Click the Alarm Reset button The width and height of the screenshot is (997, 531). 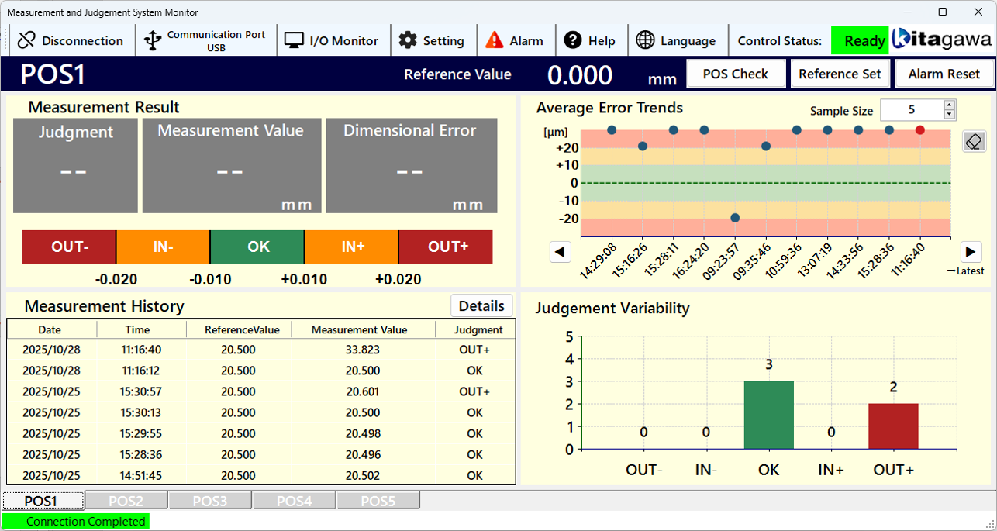944,74
